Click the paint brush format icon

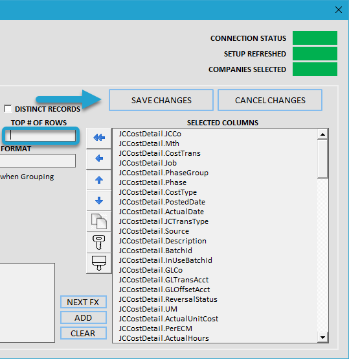click(x=99, y=263)
